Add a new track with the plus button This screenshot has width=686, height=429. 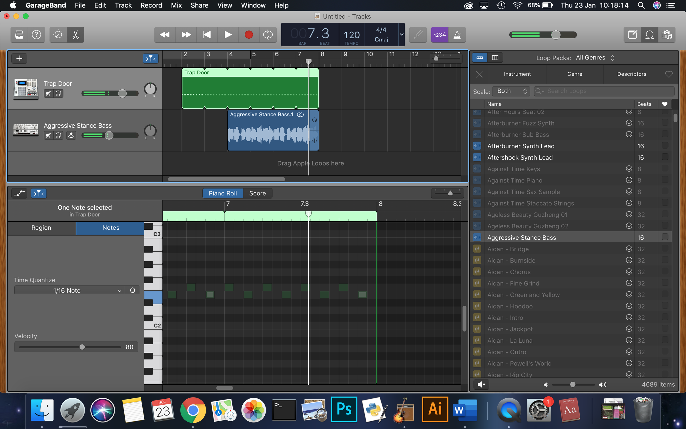point(19,58)
